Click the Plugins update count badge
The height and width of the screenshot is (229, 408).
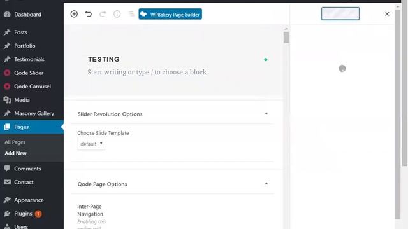[38, 214]
